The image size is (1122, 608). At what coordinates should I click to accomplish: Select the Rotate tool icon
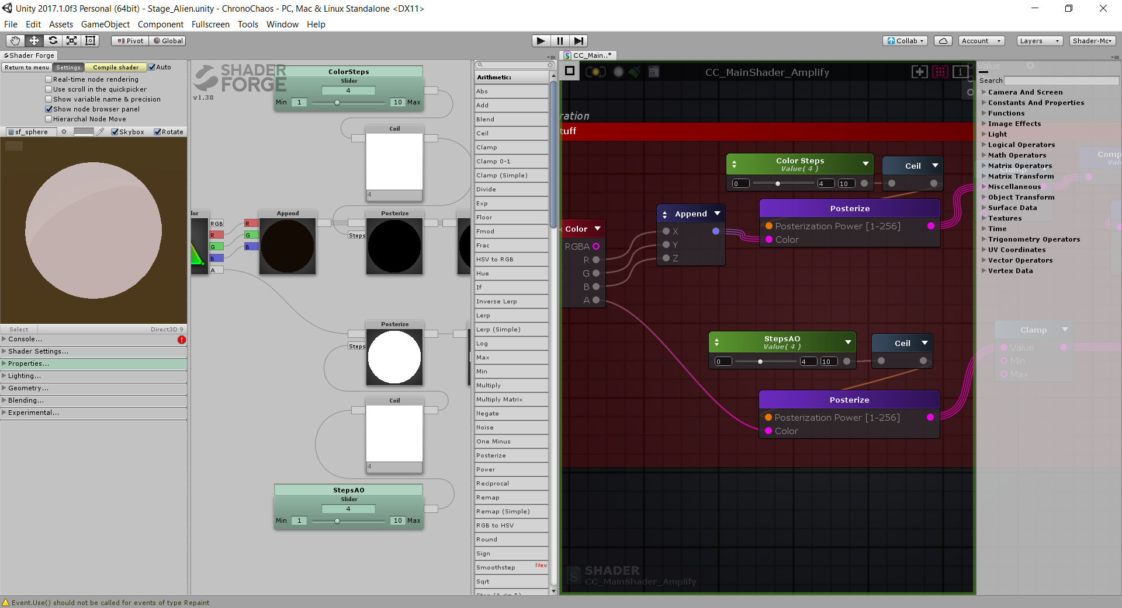click(53, 40)
